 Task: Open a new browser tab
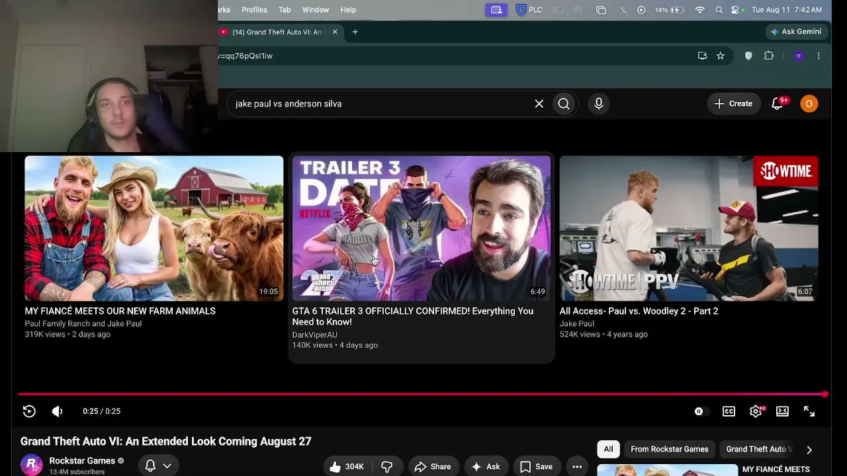pos(355,32)
